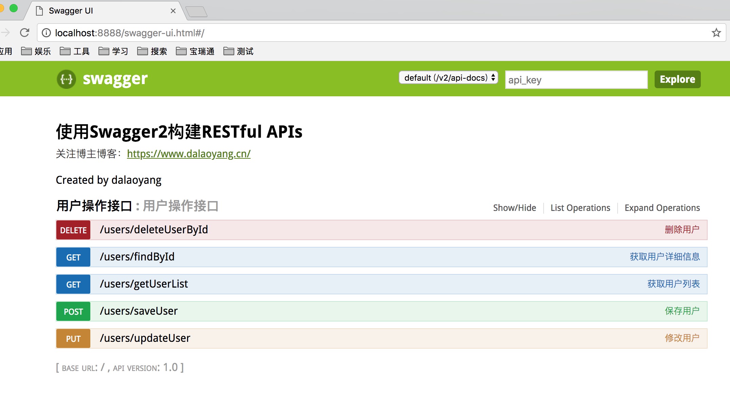Open the 测试 bookmarks folder
730x411 pixels.
(238, 51)
